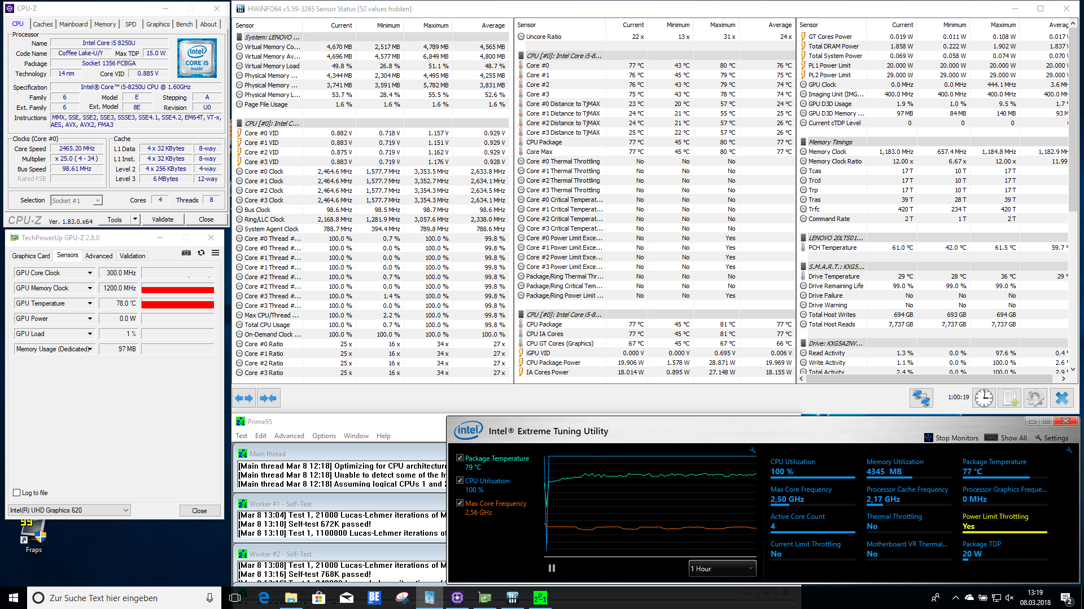
Task: Pause the Intel XTU monitoring graph
Action: click(552, 568)
